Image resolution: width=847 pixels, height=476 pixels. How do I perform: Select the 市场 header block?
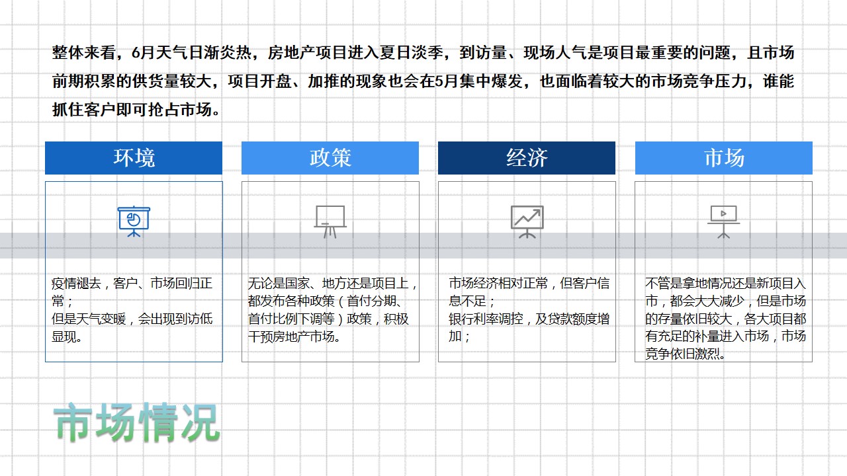724,158
